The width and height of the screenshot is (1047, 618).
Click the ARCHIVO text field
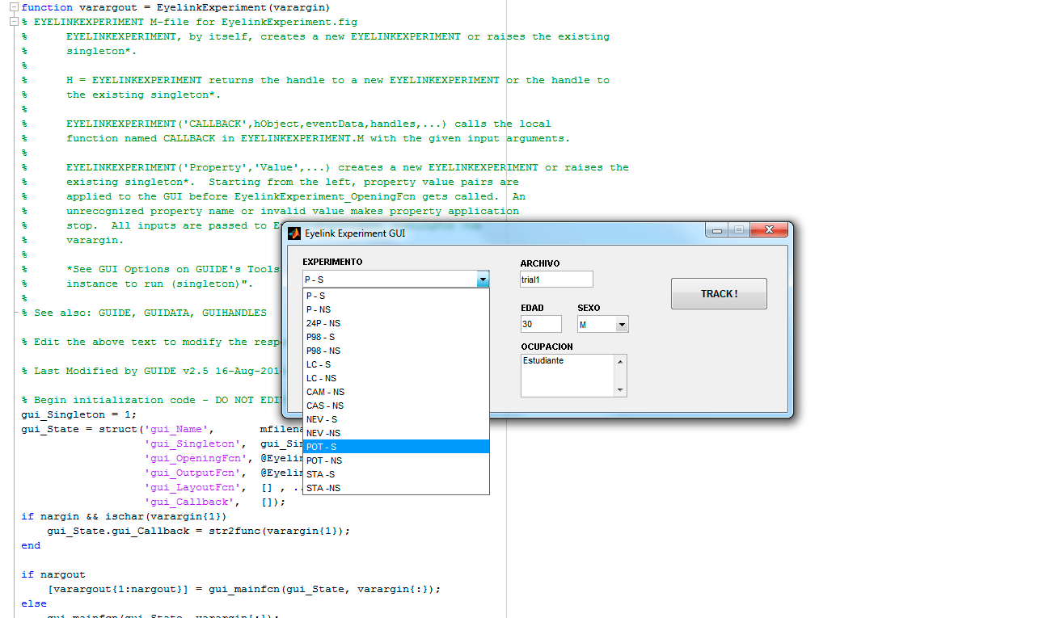point(556,280)
